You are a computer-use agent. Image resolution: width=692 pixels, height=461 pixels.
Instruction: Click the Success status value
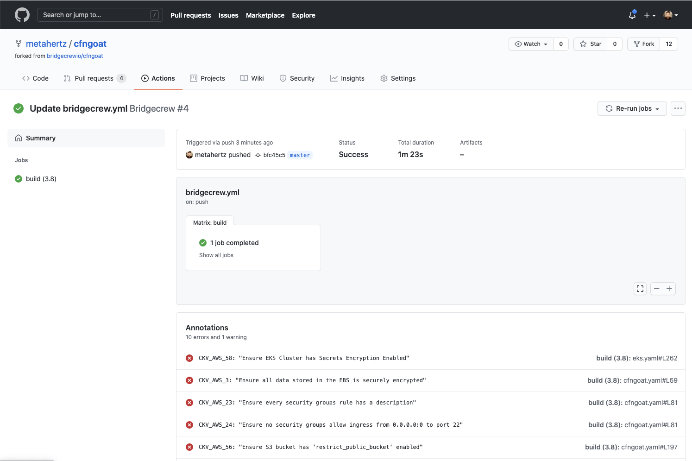pos(353,155)
